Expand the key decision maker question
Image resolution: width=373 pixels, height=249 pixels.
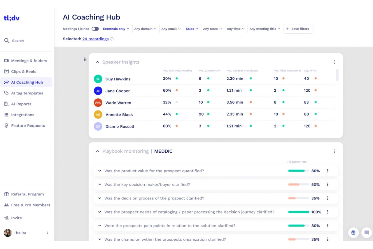pos(100,185)
